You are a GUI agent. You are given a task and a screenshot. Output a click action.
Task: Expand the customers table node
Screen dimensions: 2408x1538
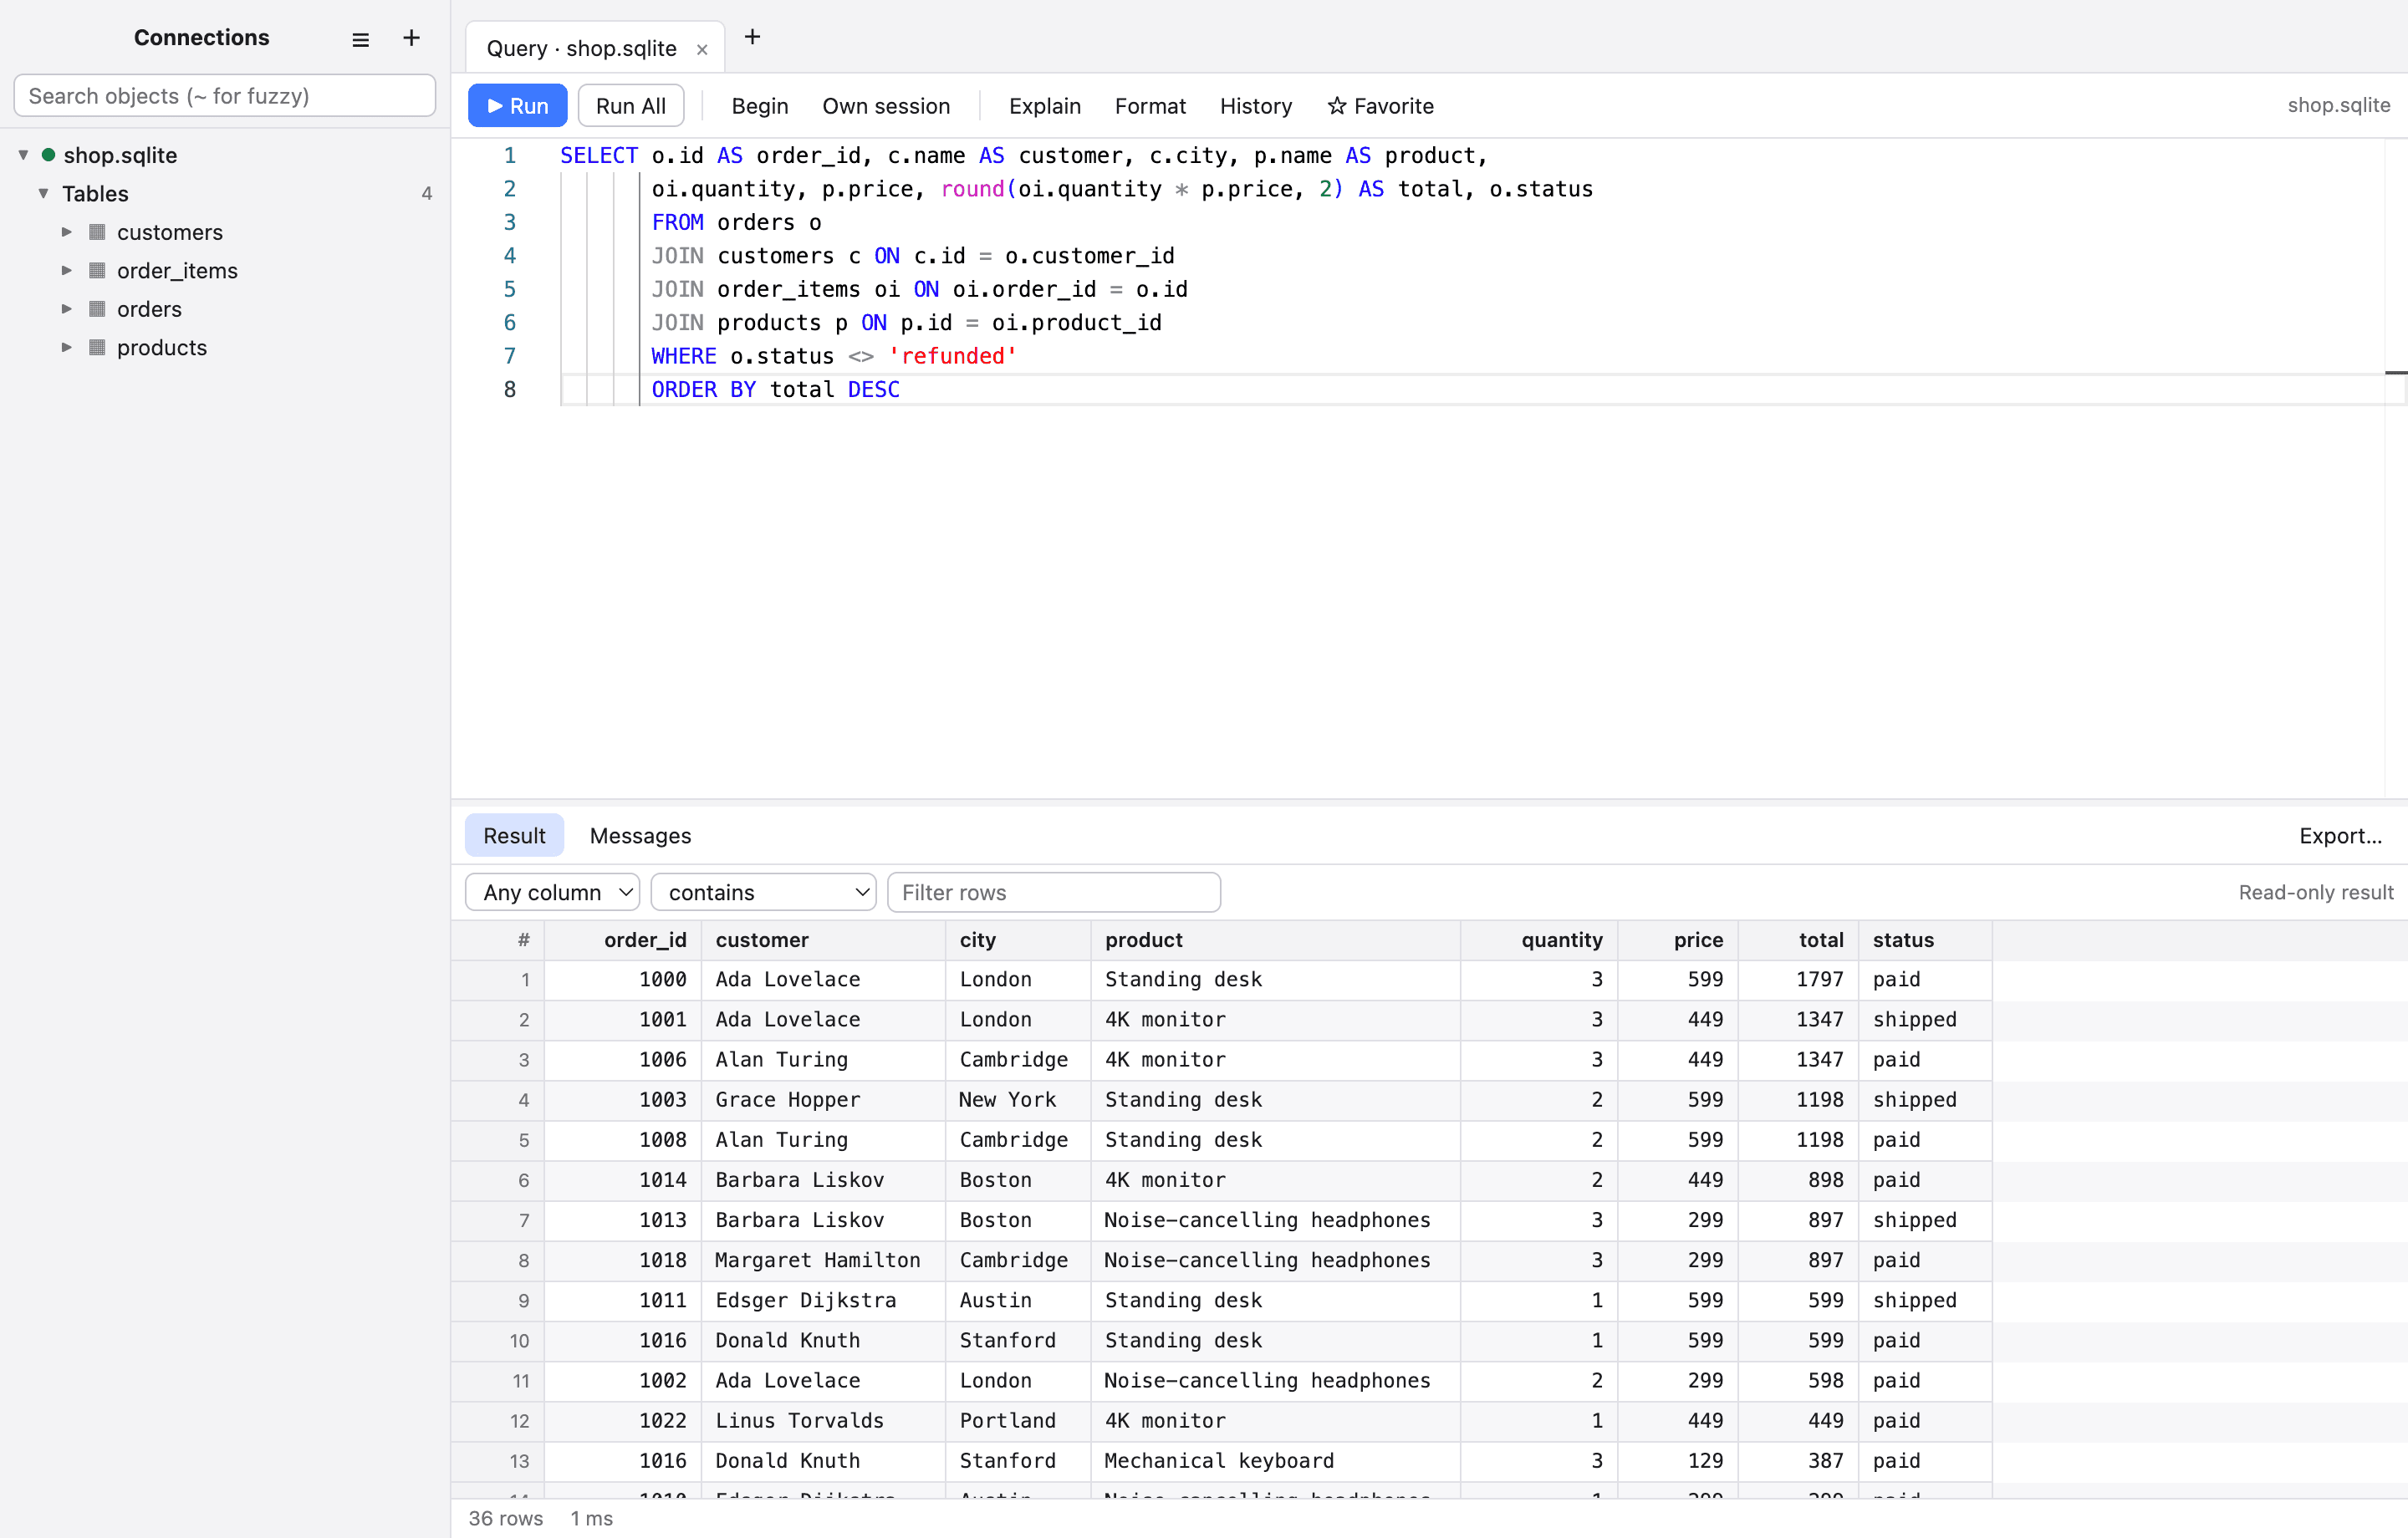(x=66, y=232)
